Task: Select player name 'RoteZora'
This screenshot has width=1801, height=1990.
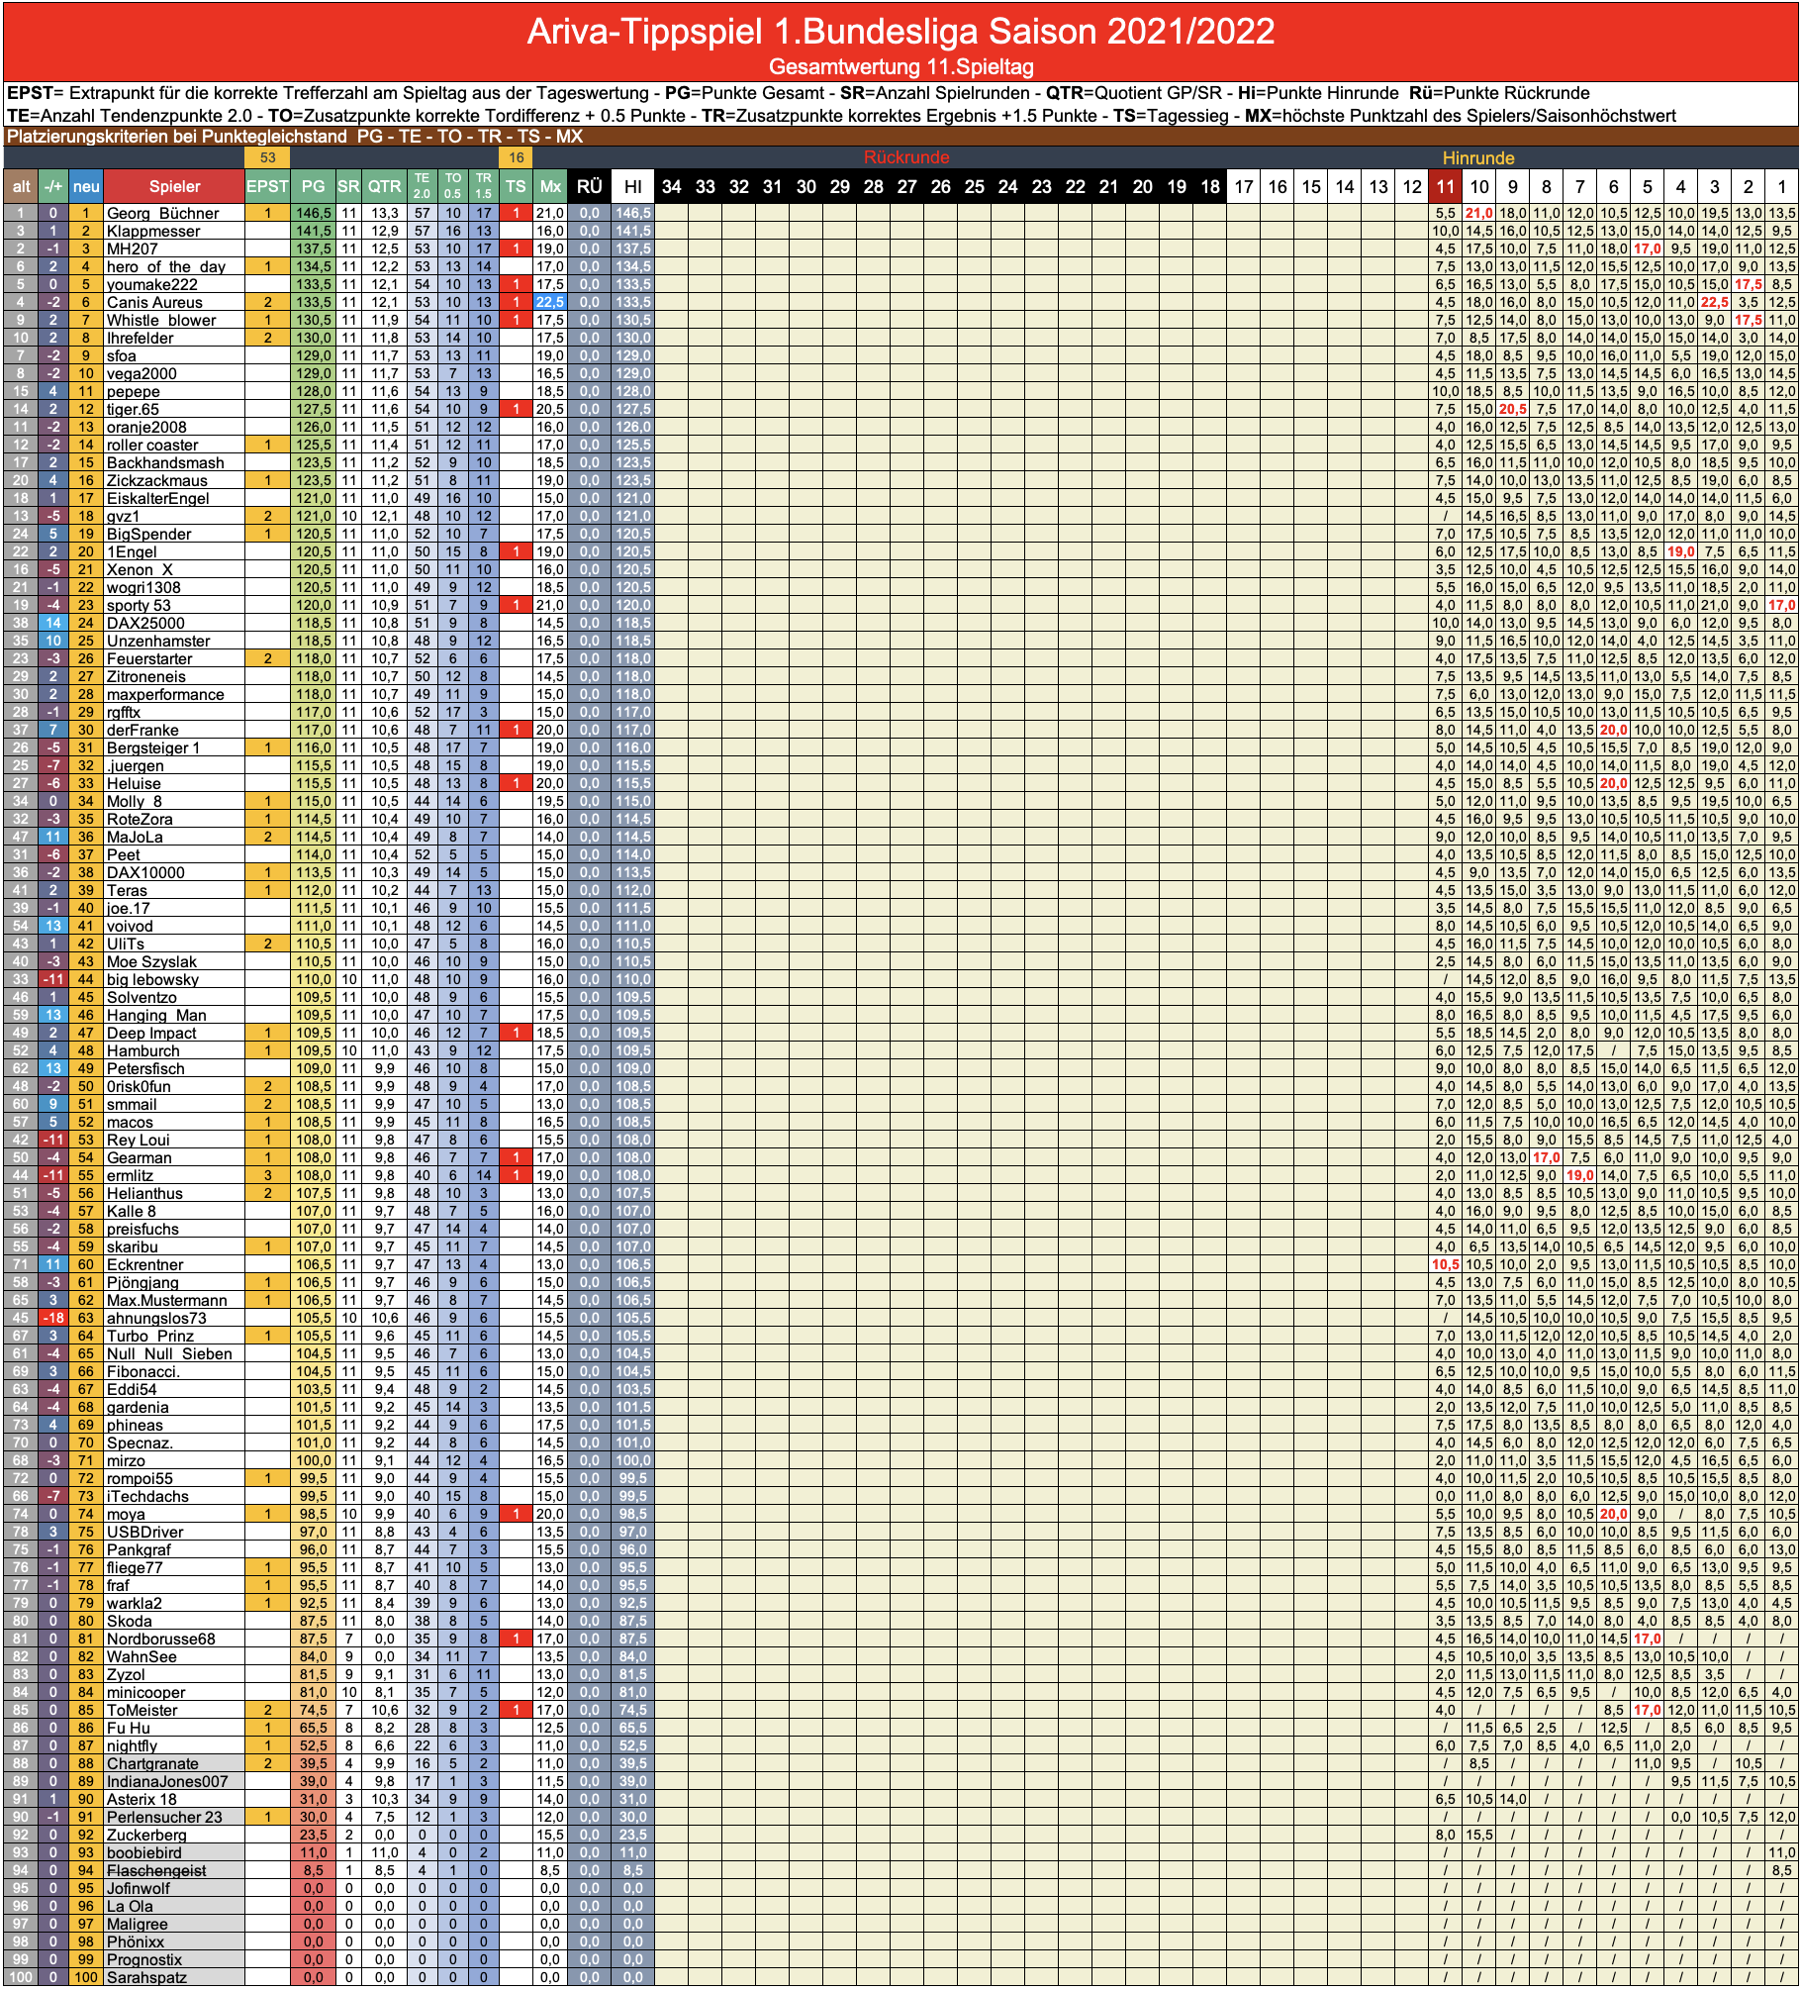Action: pyautogui.click(x=140, y=819)
